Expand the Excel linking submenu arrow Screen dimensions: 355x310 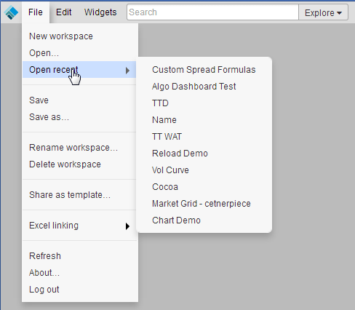coord(127,226)
